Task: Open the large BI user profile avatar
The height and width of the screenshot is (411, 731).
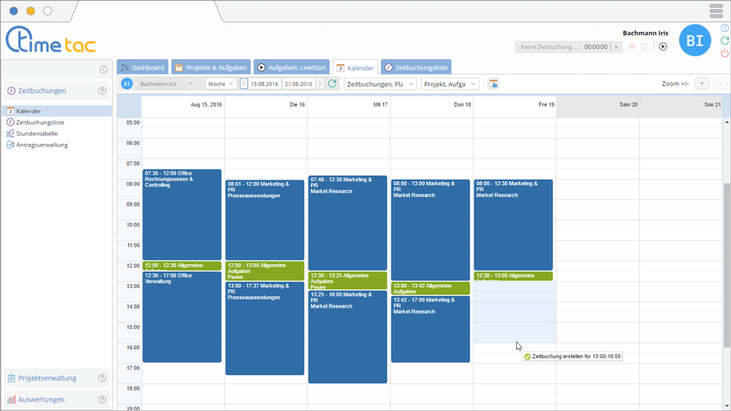Action: (x=694, y=40)
